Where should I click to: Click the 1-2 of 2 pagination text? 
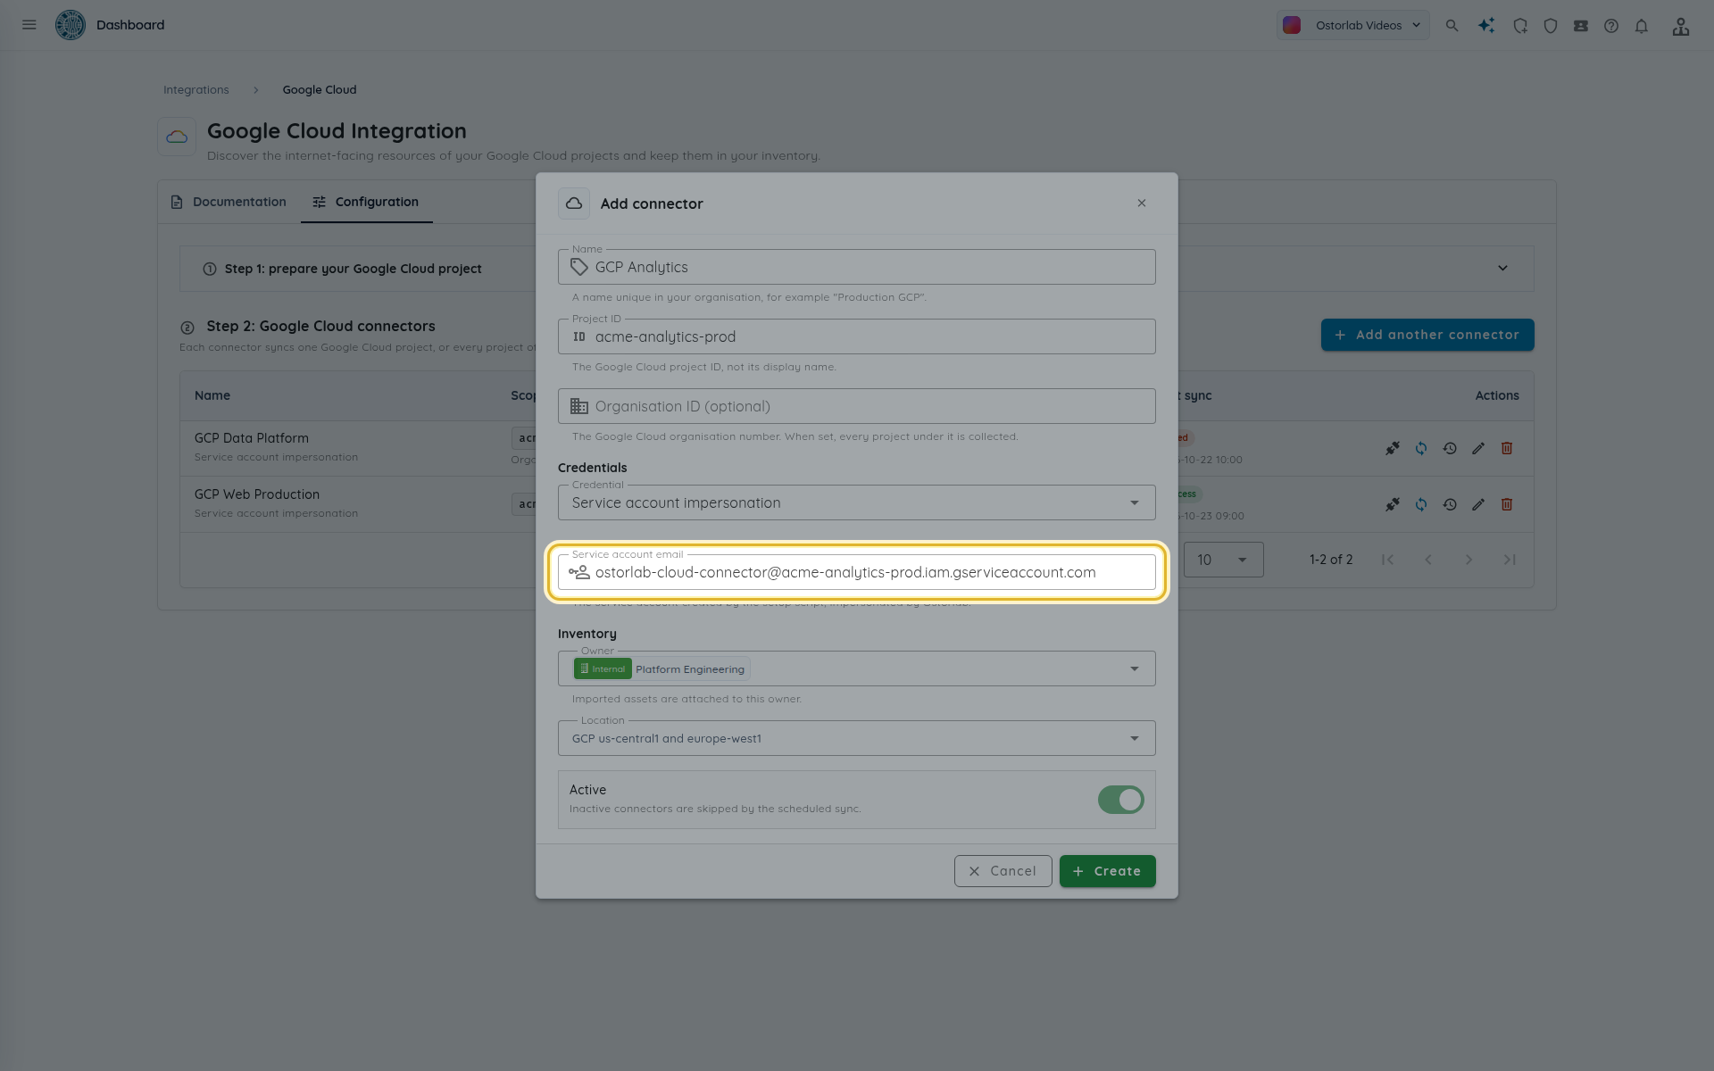pyautogui.click(x=1331, y=560)
